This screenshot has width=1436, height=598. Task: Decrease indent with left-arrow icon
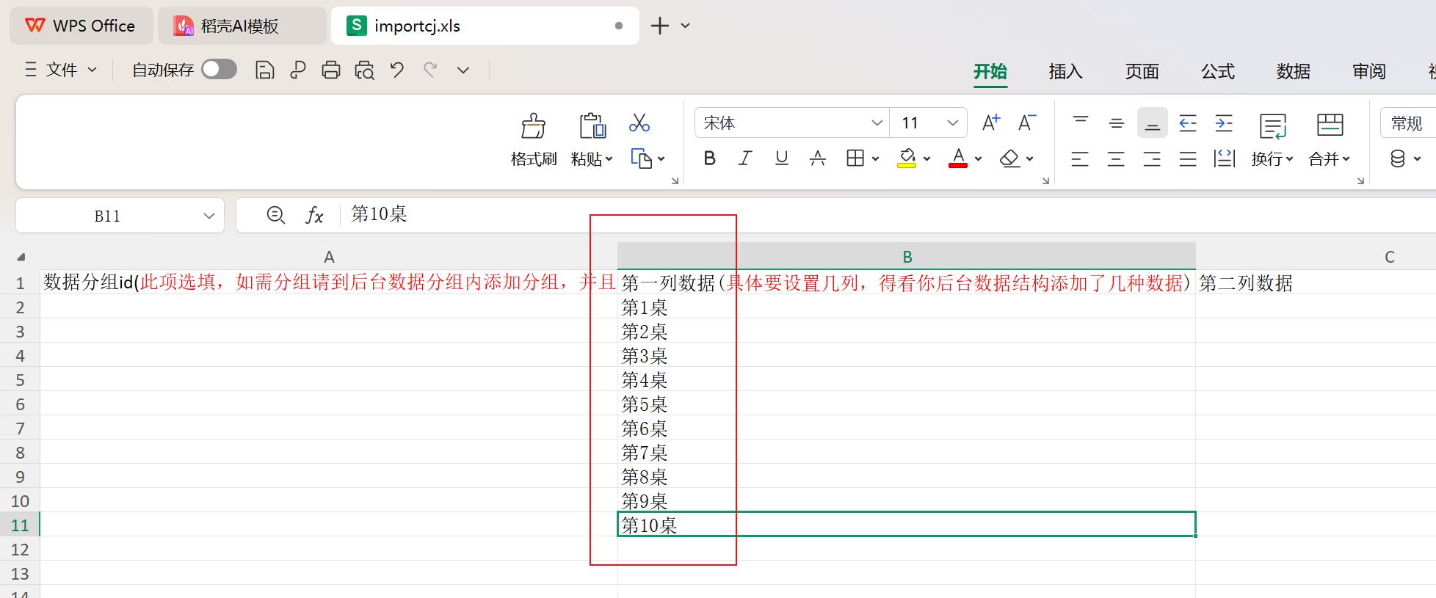[x=1188, y=123]
